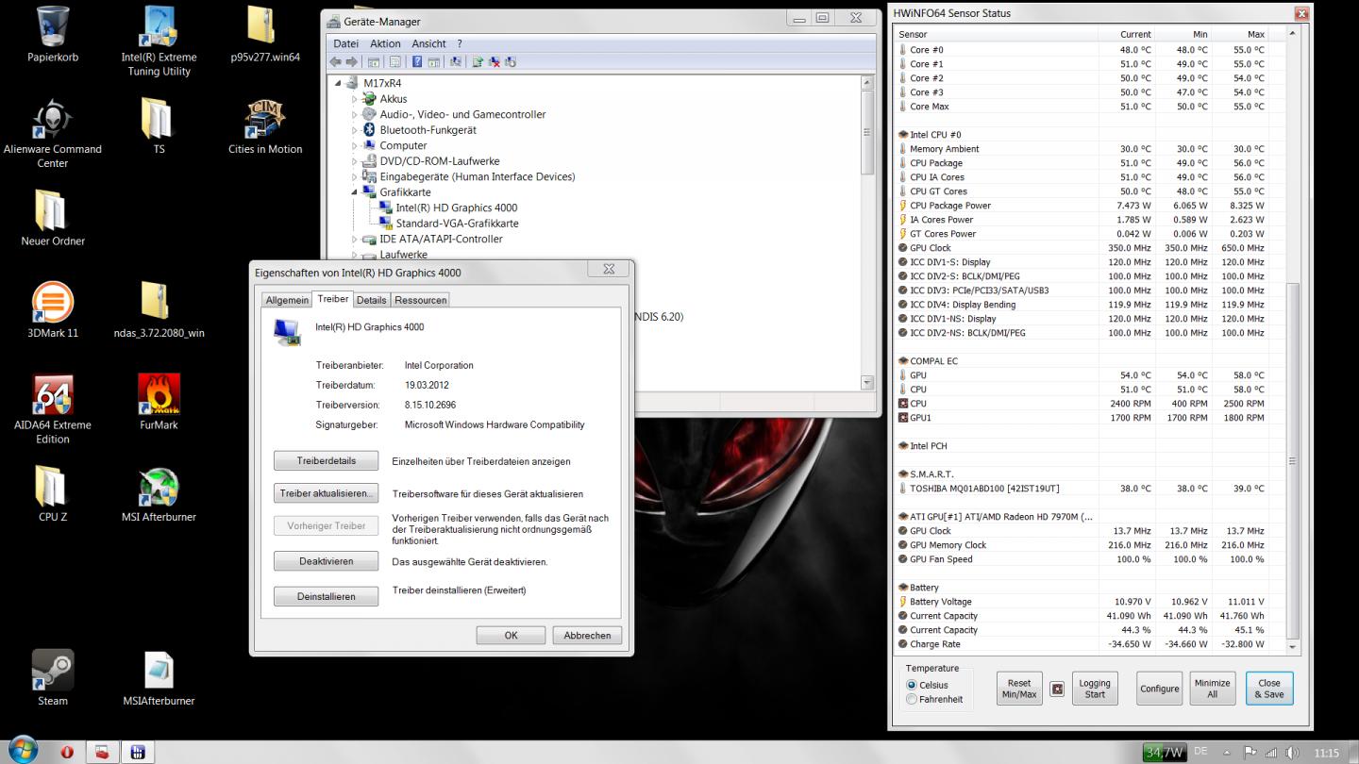Image resolution: width=1359 pixels, height=764 pixels.
Task: Launch the 3DMark 11 shortcut
Action: pyautogui.click(x=53, y=310)
